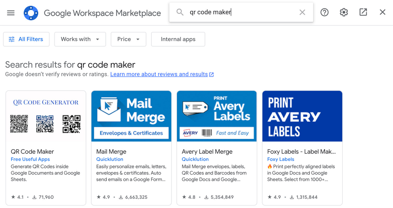Visit the Free Useful Apps developer link

[x=30, y=159]
